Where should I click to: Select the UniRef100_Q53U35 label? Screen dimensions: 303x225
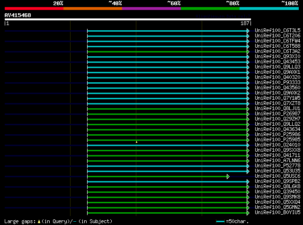[x=277, y=171]
